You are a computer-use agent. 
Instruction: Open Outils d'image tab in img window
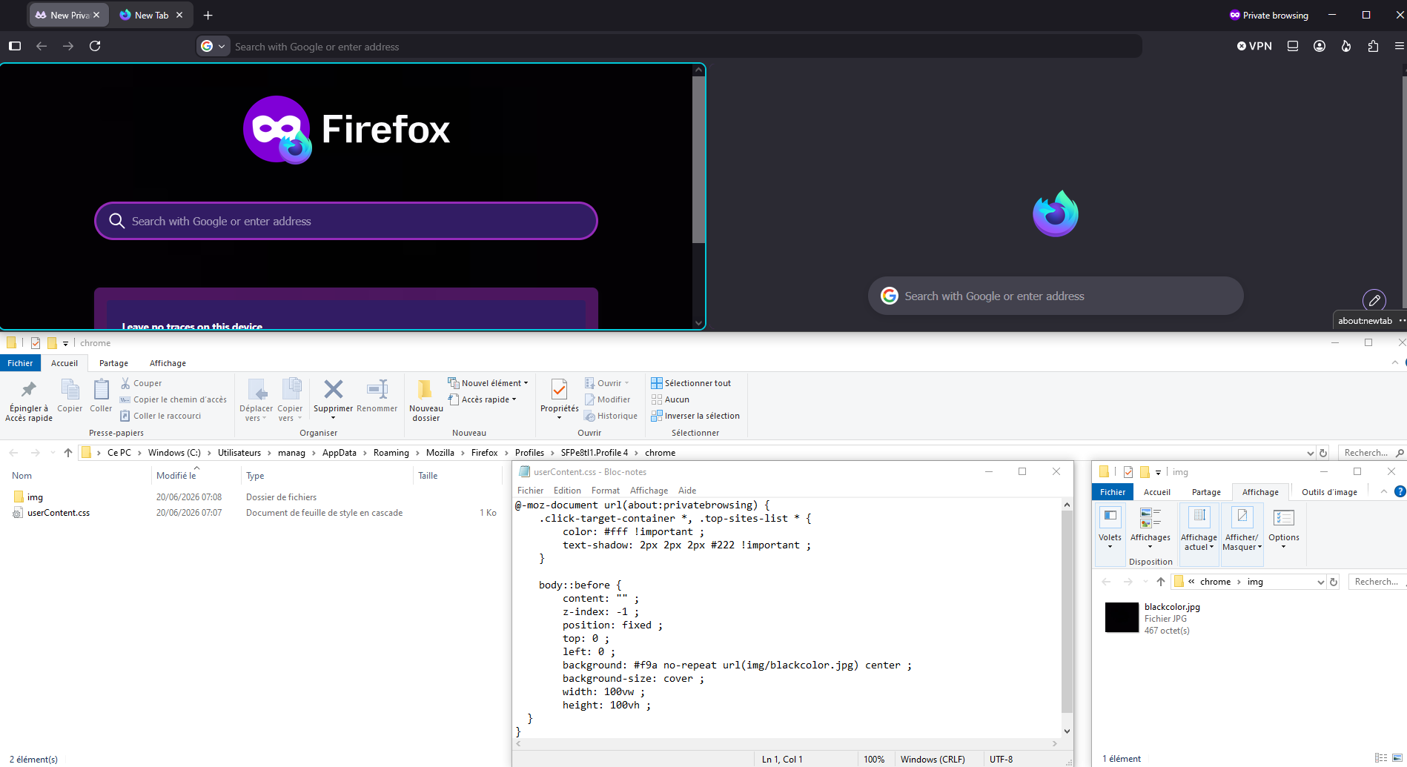point(1329,492)
